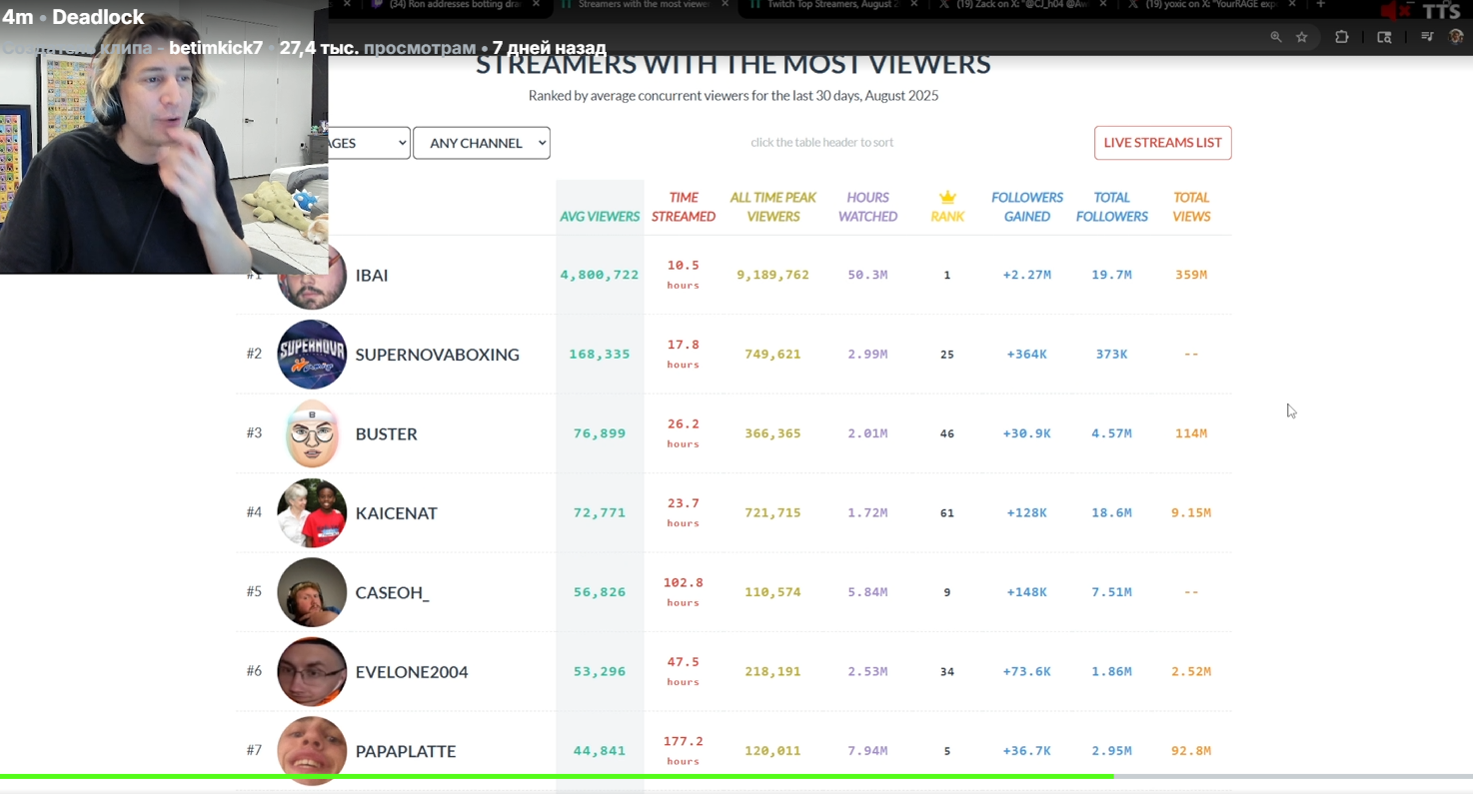This screenshot has width=1473, height=794.
Task: Open the new tab plus button
Action: tap(1320, 5)
